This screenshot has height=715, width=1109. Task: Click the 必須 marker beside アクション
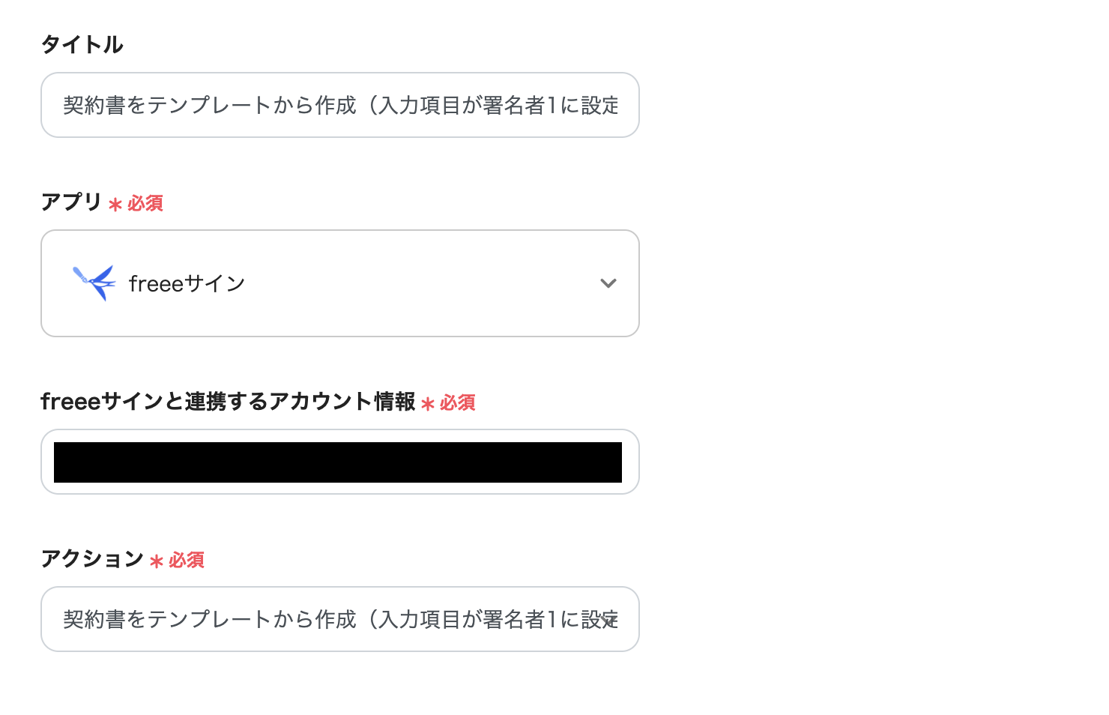pos(187,561)
